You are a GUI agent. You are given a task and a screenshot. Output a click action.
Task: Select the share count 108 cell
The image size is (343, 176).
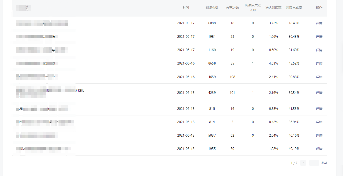click(232, 77)
